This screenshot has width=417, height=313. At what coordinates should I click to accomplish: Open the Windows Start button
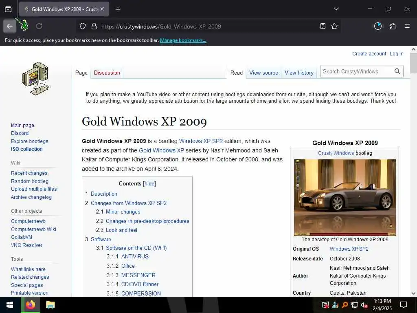pyautogui.click(x=10, y=305)
